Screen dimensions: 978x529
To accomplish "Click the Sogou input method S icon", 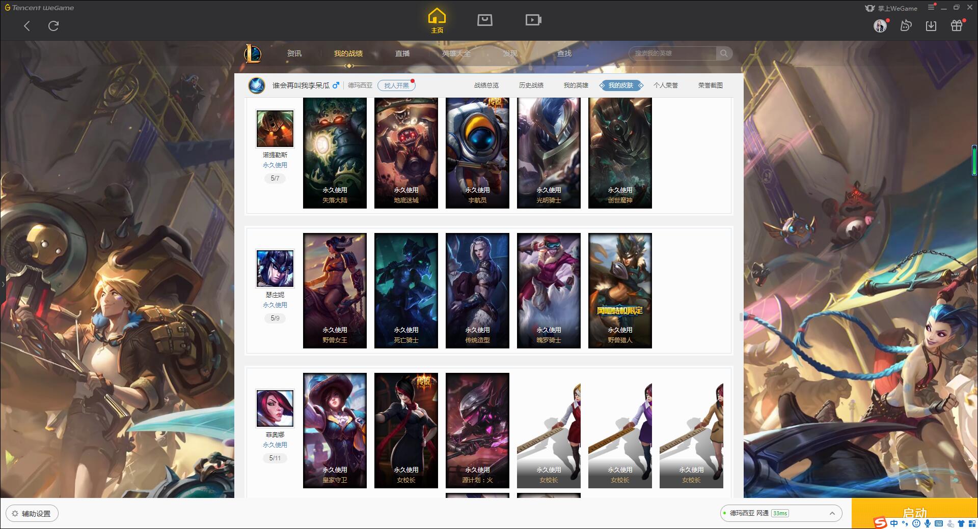I will click(x=880, y=523).
